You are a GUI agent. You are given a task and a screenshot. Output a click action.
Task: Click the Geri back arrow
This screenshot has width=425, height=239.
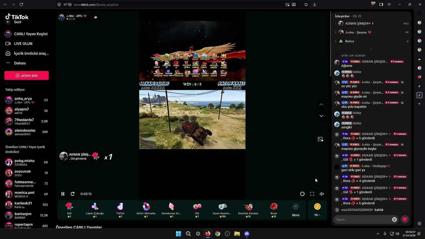[8, 22]
